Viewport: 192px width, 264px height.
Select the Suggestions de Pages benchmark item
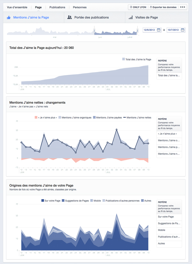click(169, 223)
